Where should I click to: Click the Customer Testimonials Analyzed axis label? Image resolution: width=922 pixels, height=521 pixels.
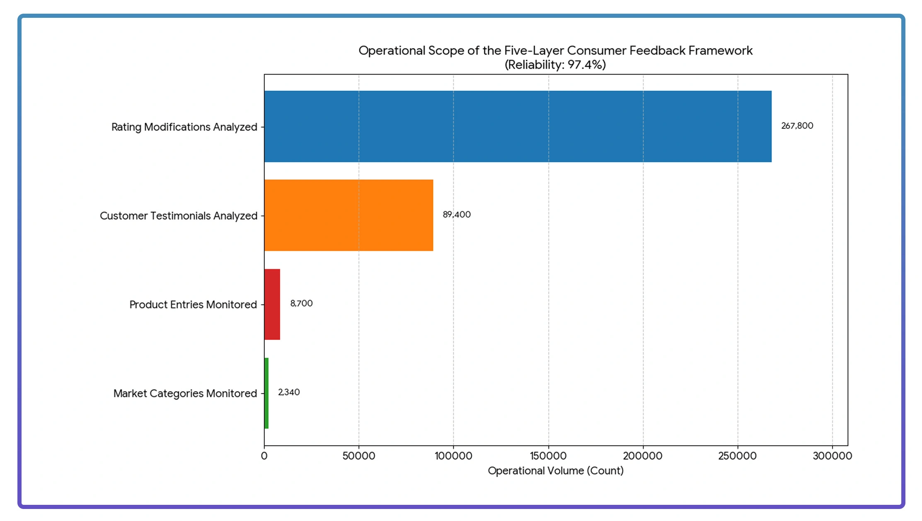click(x=178, y=216)
